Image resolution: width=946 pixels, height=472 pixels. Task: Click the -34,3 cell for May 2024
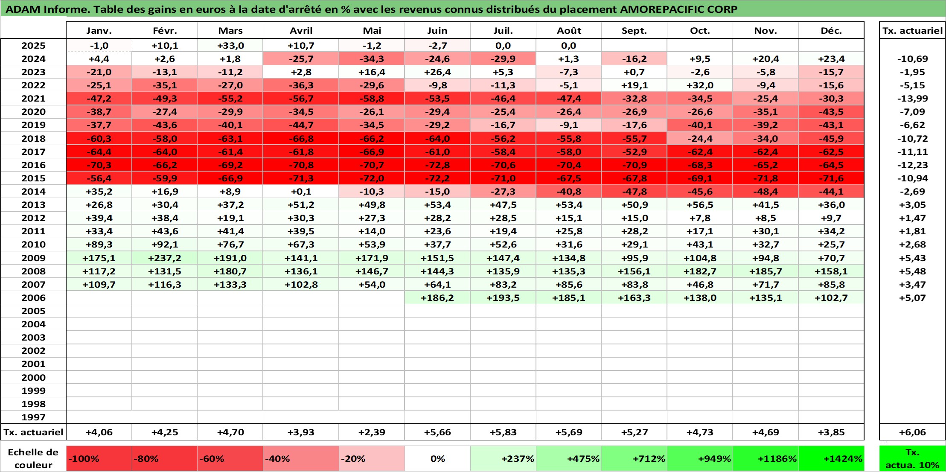[x=372, y=59]
